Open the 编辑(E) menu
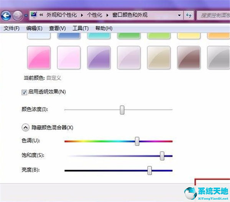 [x=34, y=28]
